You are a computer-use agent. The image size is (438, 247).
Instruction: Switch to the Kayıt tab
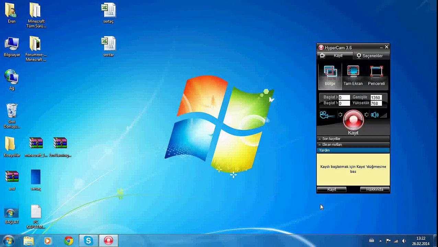coord(334,56)
